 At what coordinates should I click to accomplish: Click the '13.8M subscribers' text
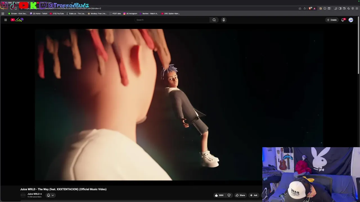point(34,197)
